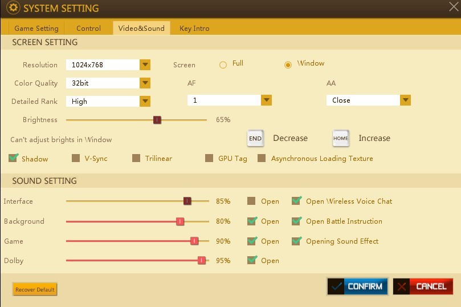
Task: Click the Dolby volume slider handle
Action: (201, 260)
